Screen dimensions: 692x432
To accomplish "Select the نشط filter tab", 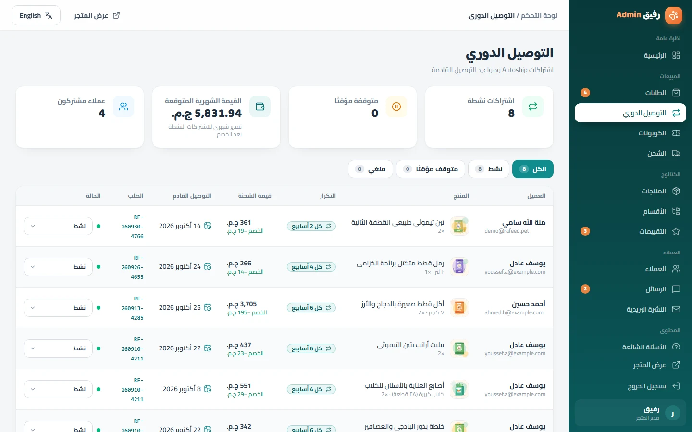I will point(489,169).
